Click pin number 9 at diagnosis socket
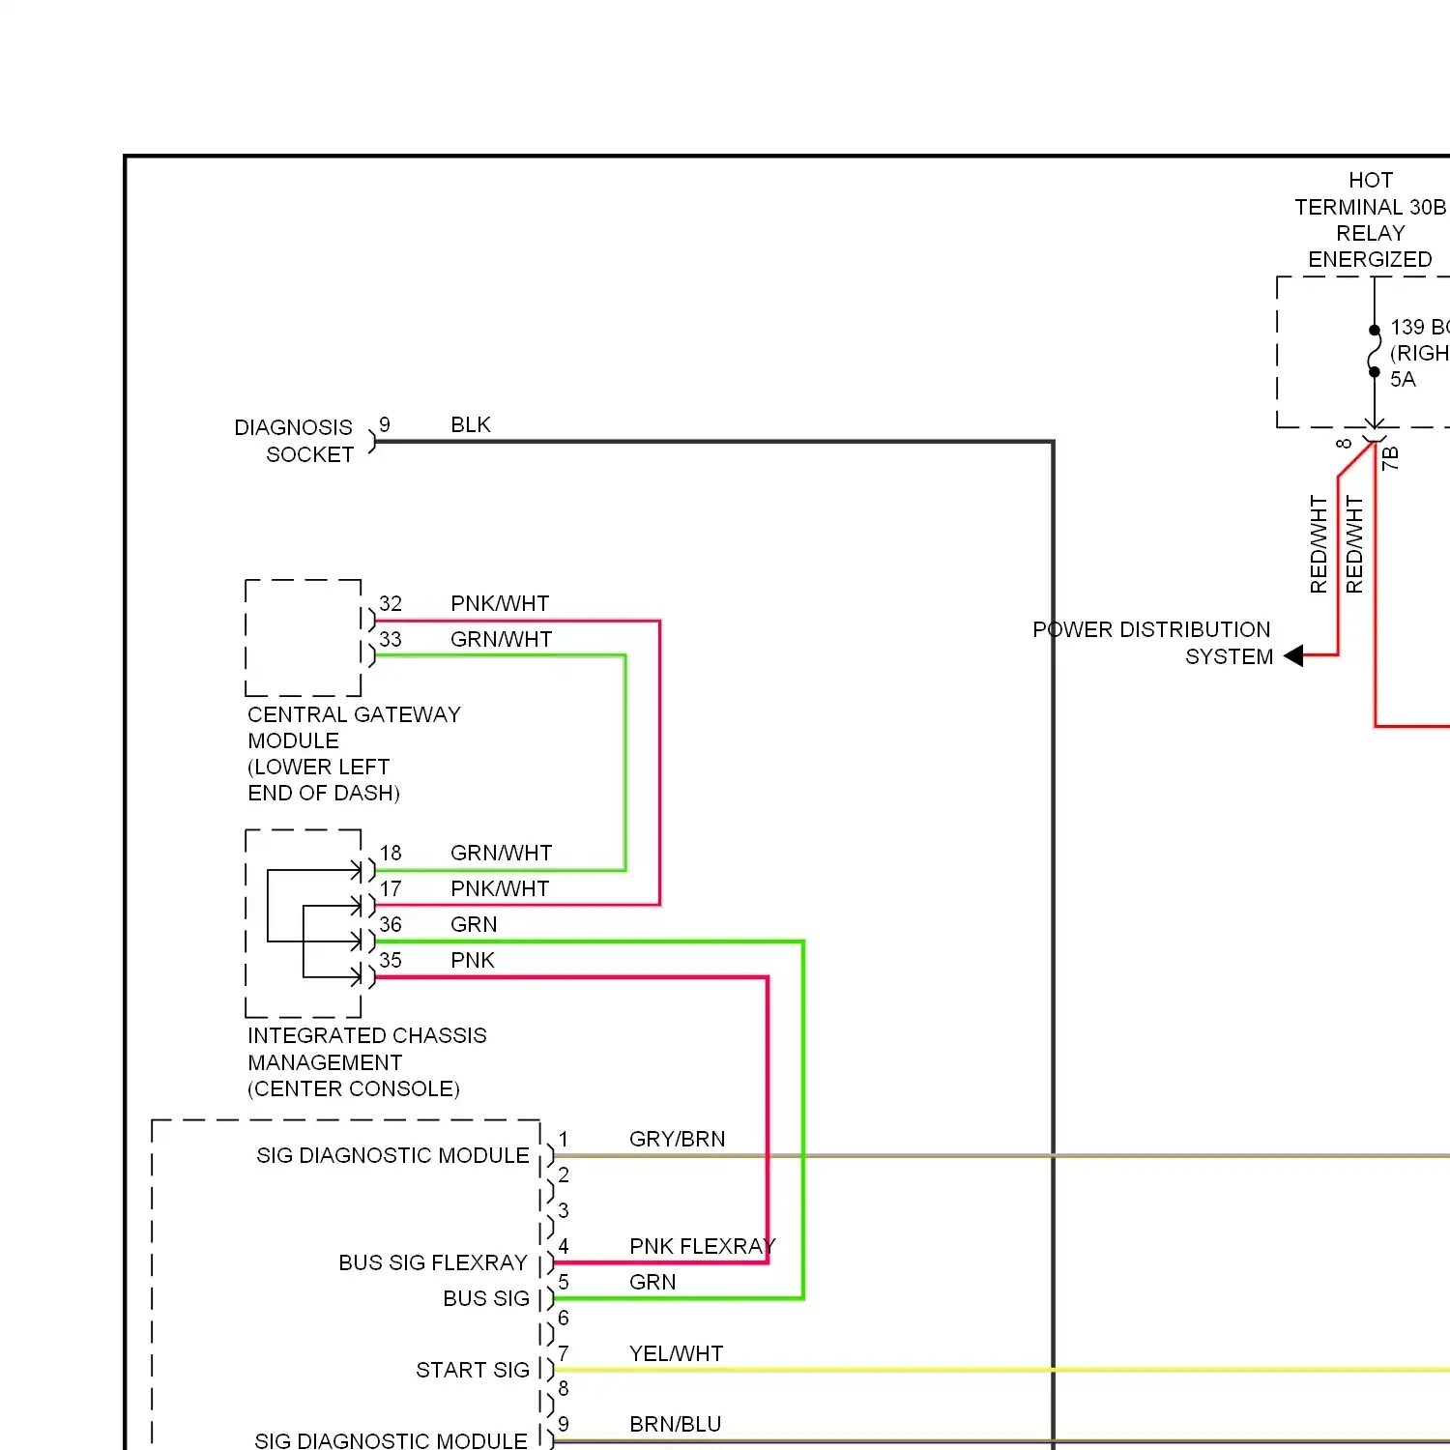 coord(385,424)
